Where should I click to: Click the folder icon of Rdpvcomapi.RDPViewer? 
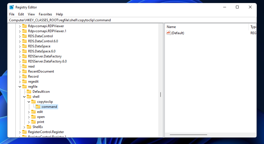click(24, 26)
